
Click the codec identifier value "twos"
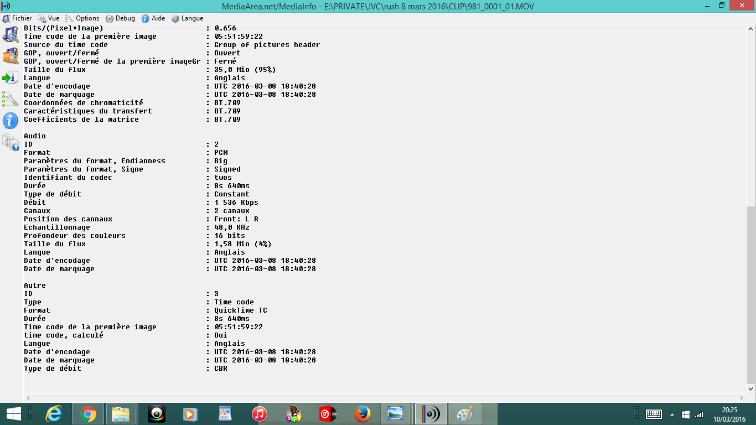223,178
